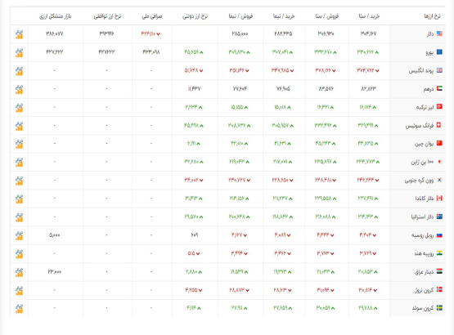Select the خرید / سنا column header
Image resolution: width=454 pixels, height=335 pixels.
pos(369,16)
